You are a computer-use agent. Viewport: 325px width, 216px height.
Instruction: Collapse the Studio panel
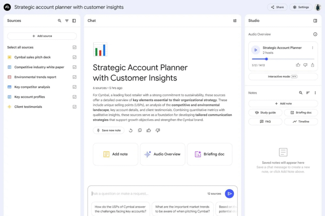click(315, 21)
